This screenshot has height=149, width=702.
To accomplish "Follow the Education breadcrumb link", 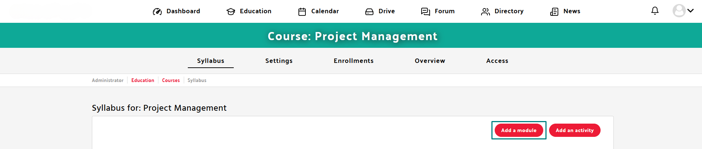I will pos(143,80).
